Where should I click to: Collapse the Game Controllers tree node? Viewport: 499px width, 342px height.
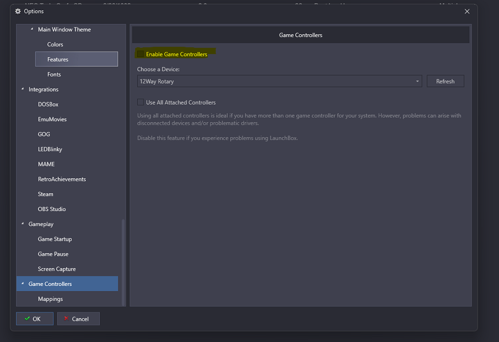tap(23, 284)
